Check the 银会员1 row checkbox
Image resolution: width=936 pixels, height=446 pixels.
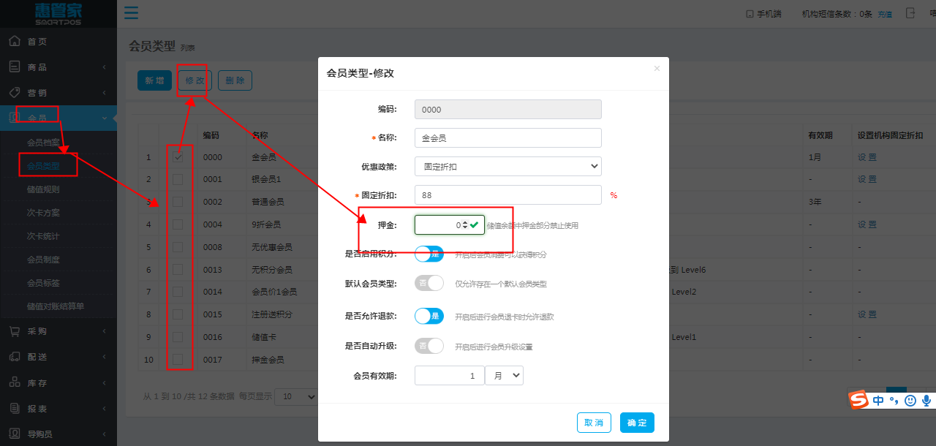[x=178, y=179]
